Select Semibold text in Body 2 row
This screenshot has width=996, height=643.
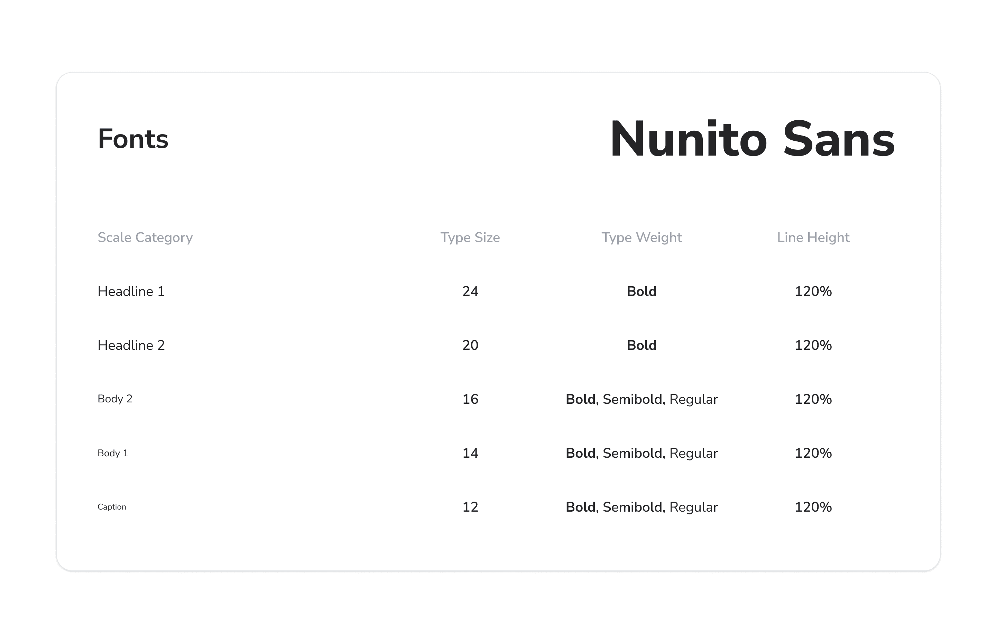point(632,399)
